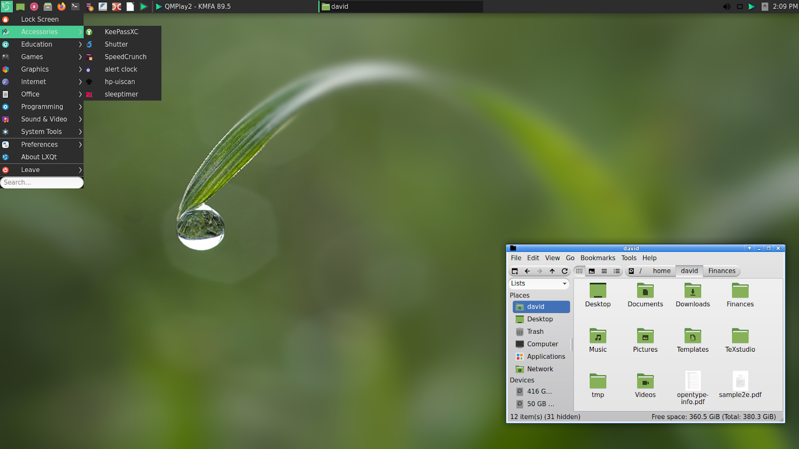The width and height of the screenshot is (799, 449).
Task: Open the terminal launcher in the panel
Action: pyautogui.click(x=75, y=6)
